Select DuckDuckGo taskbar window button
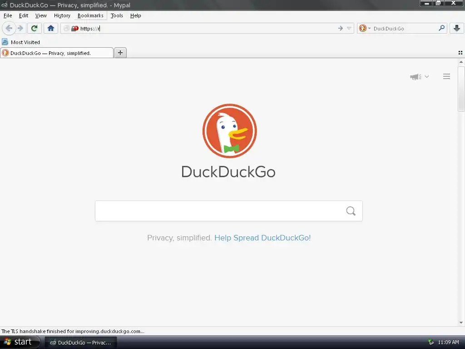Image resolution: width=465 pixels, height=349 pixels. [81, 343]
